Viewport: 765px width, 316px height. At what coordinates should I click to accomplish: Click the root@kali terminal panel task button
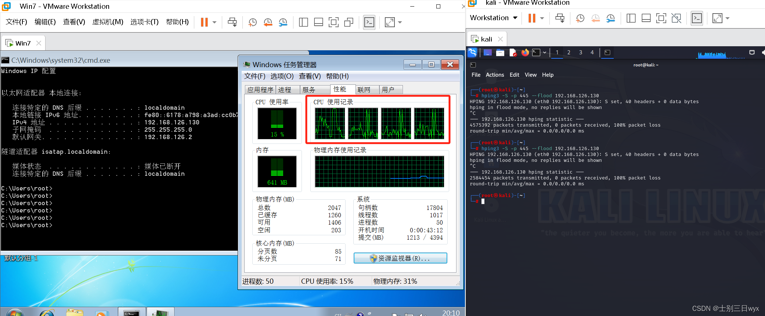(x=607, y=52)
